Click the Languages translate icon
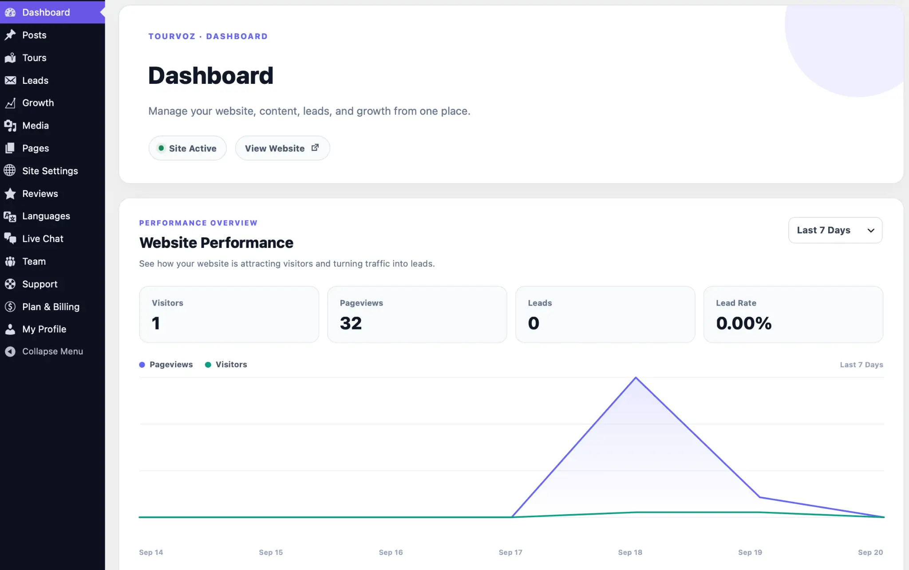Screen dimensions: 909x570 (x=10, y=216)
